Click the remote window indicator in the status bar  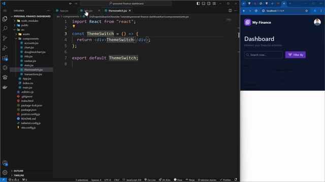point(4,180)
